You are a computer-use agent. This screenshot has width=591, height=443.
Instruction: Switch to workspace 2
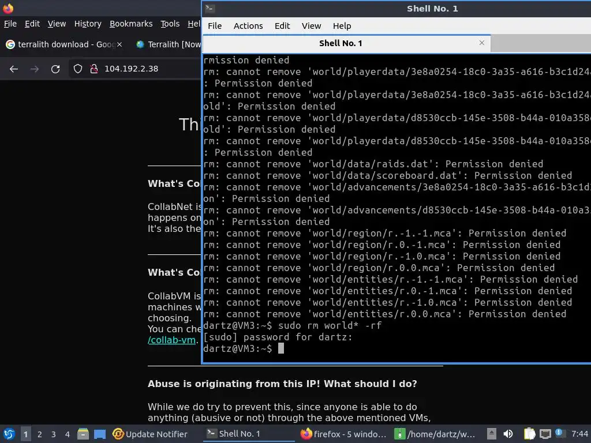coord(40,434)
